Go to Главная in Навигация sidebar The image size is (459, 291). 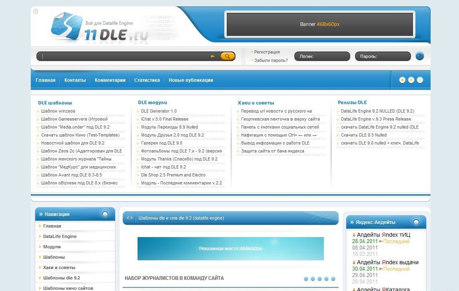point(52,226)
